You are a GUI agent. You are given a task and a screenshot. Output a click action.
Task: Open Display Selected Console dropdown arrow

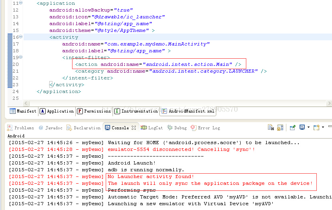308,127
